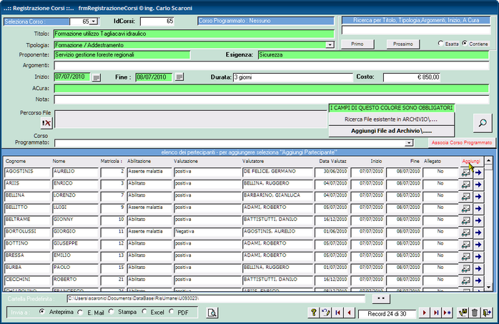The height and width of the screenshot is (324, 499).
Task: Expand the Tipologia dropdown
Action: coord(330,45)
